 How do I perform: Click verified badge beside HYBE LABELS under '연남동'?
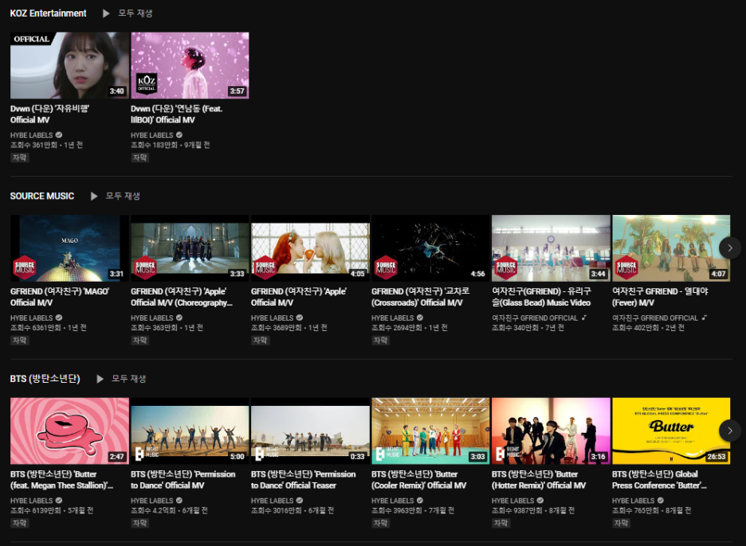pos(179,135)
